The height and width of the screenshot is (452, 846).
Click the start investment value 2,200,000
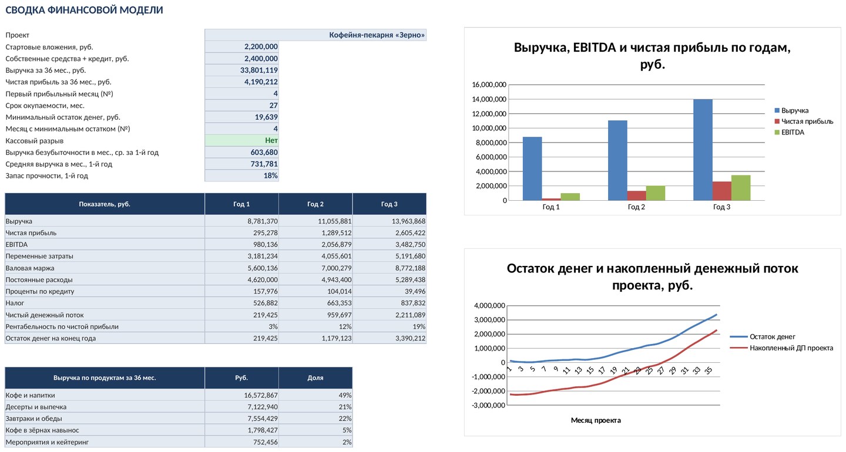coord(242,47)
